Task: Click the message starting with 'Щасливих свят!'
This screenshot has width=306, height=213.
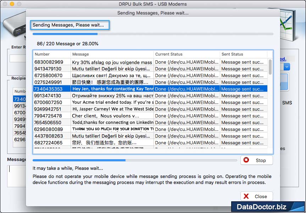Action: click(x=111, y=76)
